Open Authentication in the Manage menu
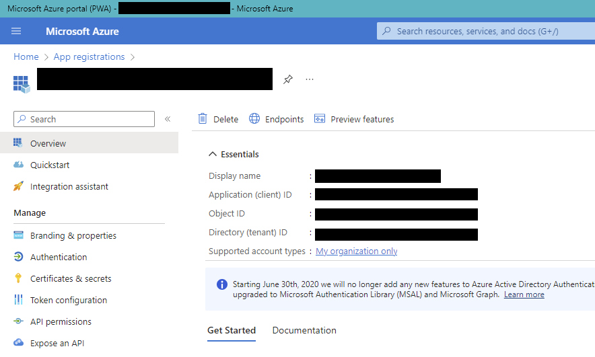The image size is (595, 357). click(59, 257)
